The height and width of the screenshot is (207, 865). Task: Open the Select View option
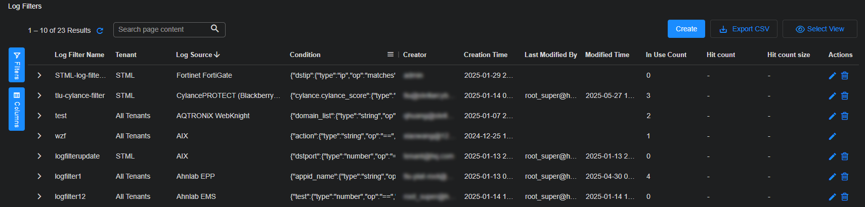click(819, 29)
